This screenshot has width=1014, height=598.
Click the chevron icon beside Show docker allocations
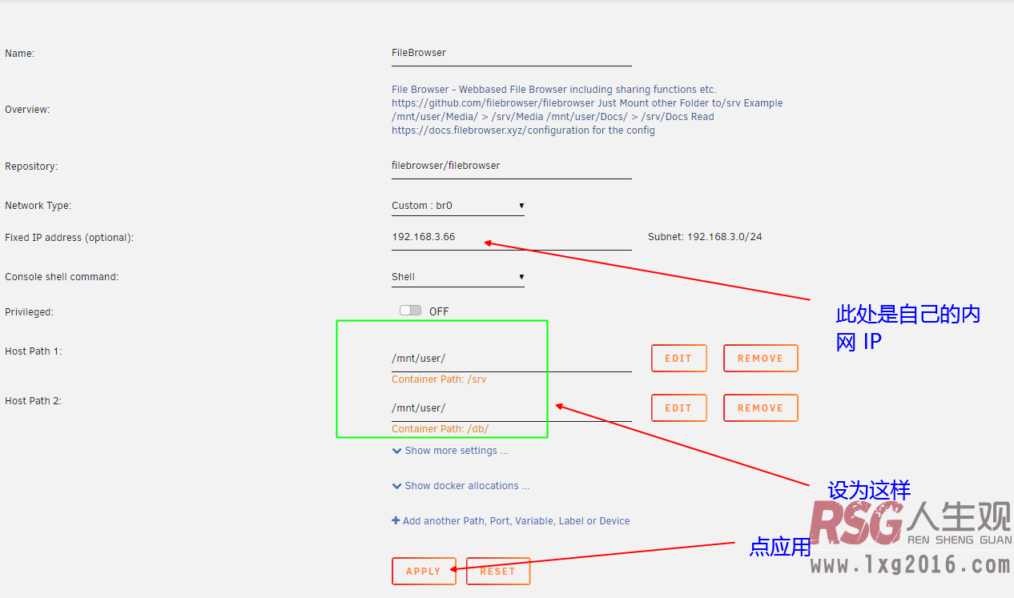coord(396,487)
